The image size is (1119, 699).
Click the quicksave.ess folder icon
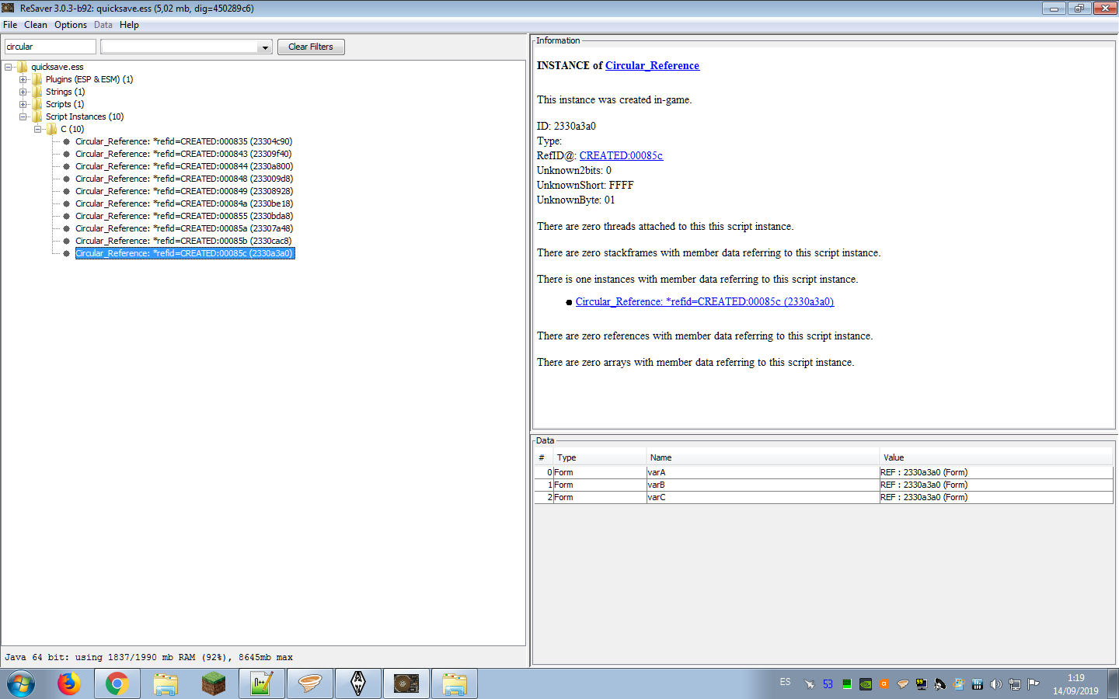[23, 67]
